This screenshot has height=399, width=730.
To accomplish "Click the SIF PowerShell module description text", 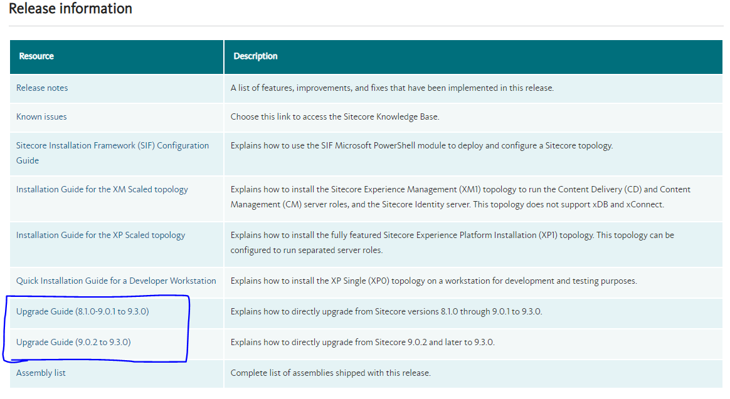I will pos(421,145).
